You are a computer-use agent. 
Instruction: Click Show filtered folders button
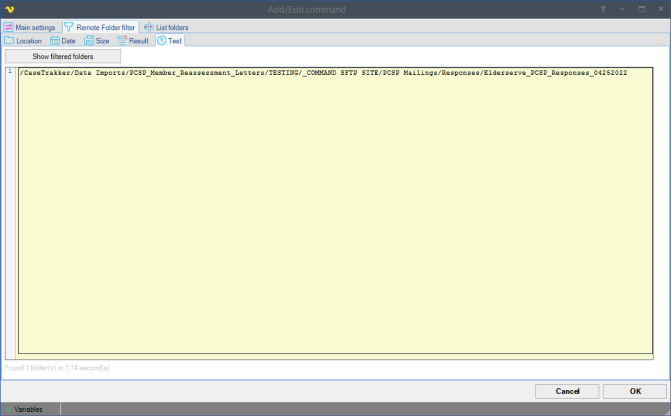click(63, 56)
